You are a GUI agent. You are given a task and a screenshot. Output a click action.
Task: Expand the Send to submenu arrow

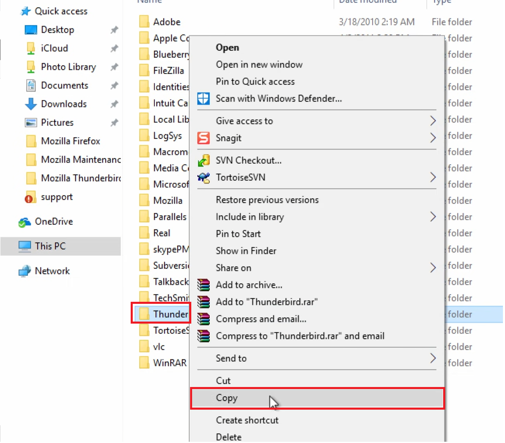pos(432,358)
